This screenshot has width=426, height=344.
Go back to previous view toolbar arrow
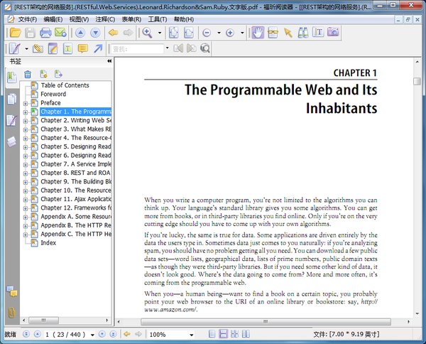113,33
